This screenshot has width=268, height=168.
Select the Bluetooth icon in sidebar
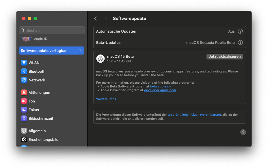pos(24,71)
